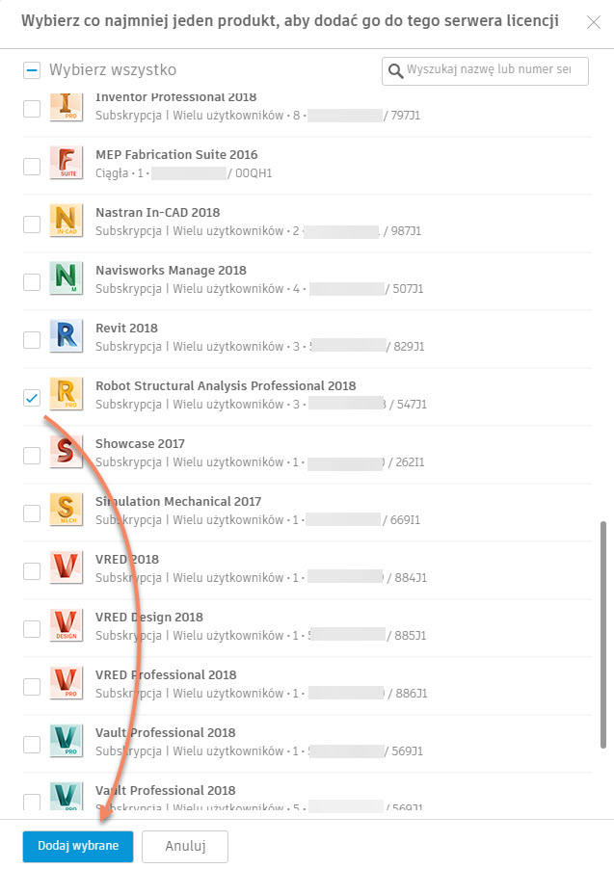The image size is (614, 869).
Task: Click the Nastran In-CAD 2018 product icon
Action: coord(66,223)
